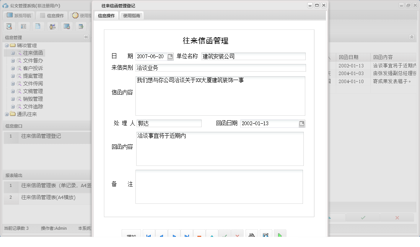The image size is (420, 247).
Task: Open the list view icon on the toolbar
Action: click(23, 26)
